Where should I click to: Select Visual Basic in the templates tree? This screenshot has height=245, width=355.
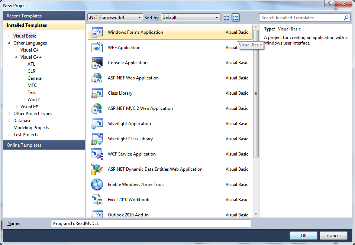tap(25, 36)
